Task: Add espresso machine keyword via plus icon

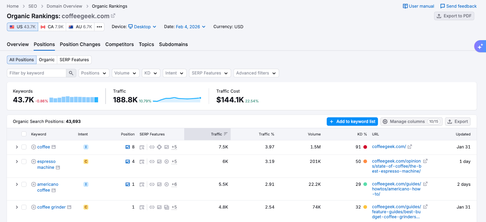Action: 34,162
